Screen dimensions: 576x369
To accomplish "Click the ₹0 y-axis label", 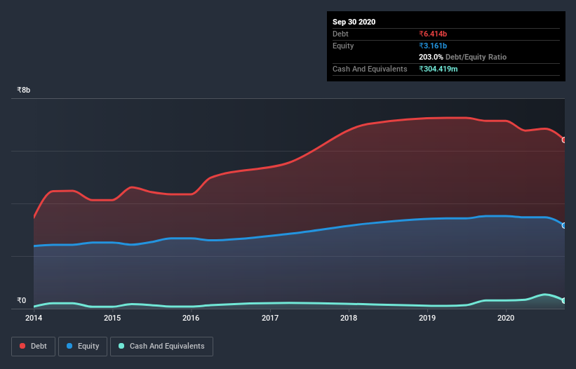I will [x=22, y=300].
